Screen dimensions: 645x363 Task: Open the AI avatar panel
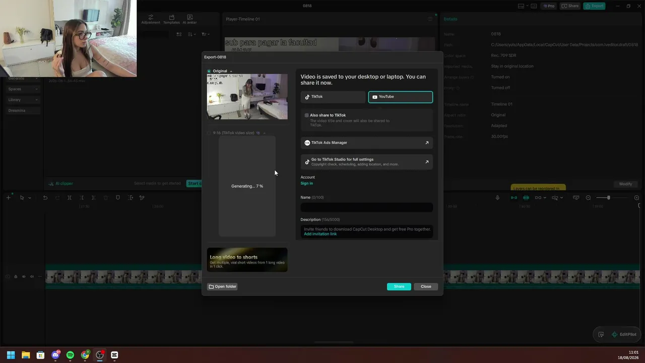click(190, 19)
